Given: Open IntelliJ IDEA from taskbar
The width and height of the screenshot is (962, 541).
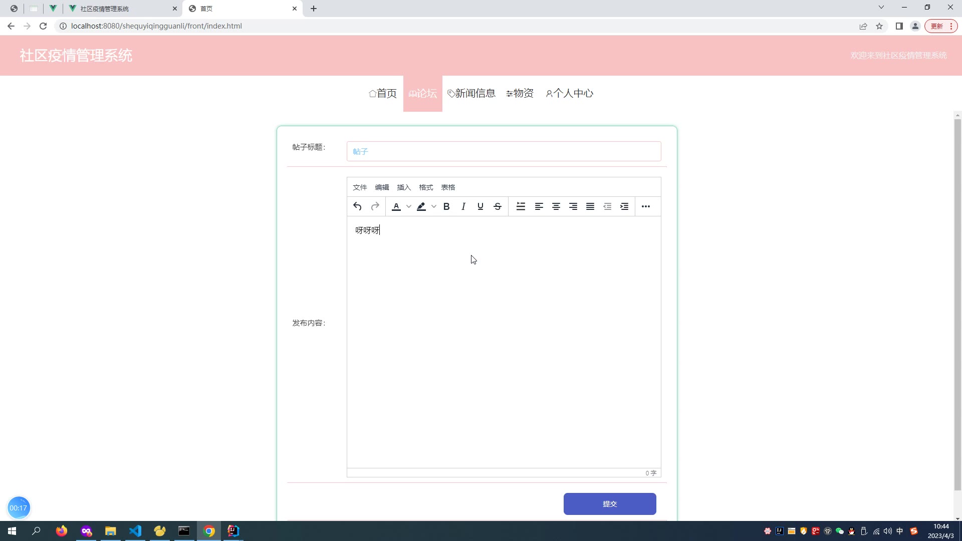Looking at the screenshot, I should [233, 531].
